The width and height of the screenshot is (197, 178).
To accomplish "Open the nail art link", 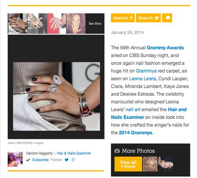I will tap(133, 109).
